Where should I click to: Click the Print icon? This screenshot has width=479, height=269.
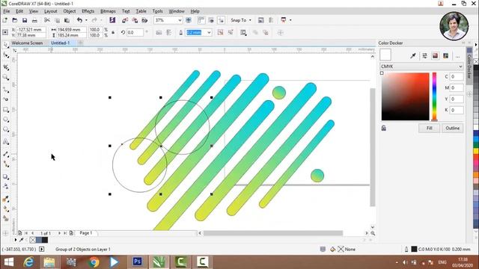(x=35, y=20)
